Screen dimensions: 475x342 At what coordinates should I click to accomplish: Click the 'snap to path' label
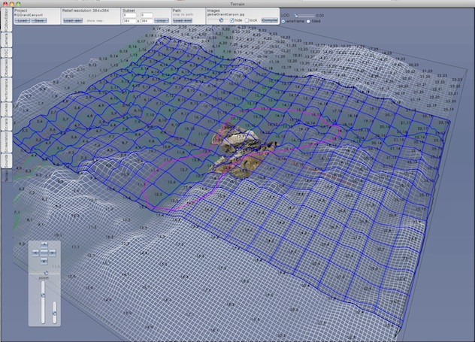[183, 14]
